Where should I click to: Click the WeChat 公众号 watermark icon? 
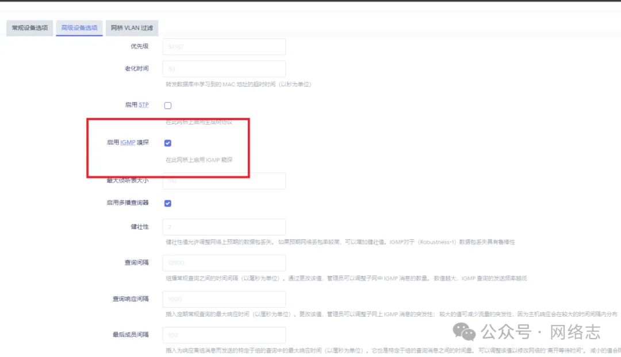coord(463,332)
